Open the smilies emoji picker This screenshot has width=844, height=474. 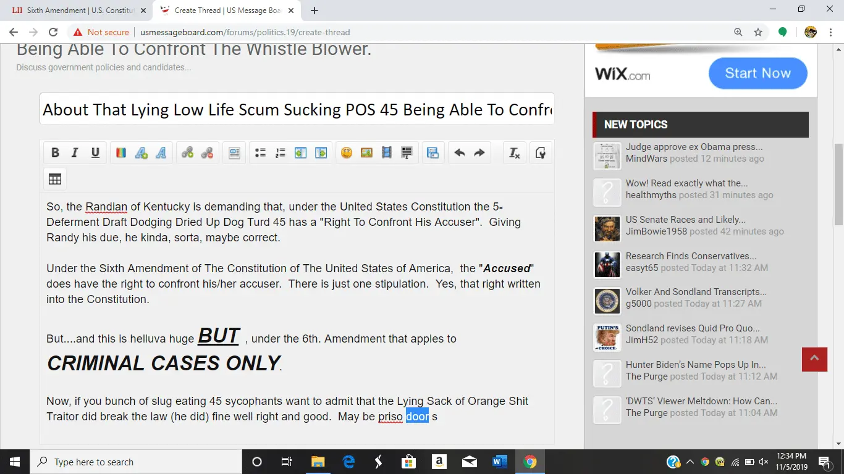pyautogui.click(x=347, y=153)
